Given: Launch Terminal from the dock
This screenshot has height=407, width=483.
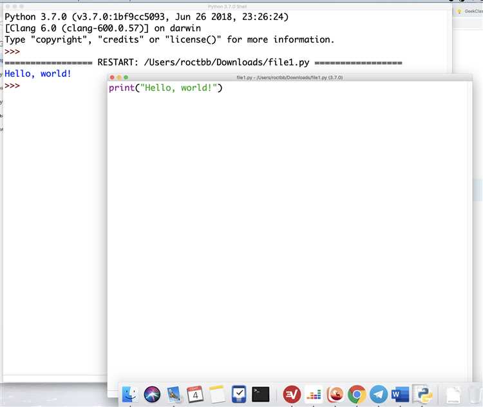Looking at the screenshot, I should tap(261, 394).
